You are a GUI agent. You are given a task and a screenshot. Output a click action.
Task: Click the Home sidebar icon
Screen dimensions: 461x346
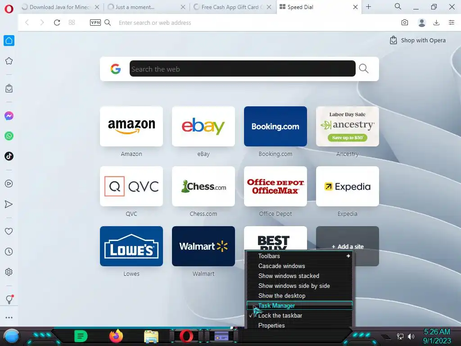9,41
